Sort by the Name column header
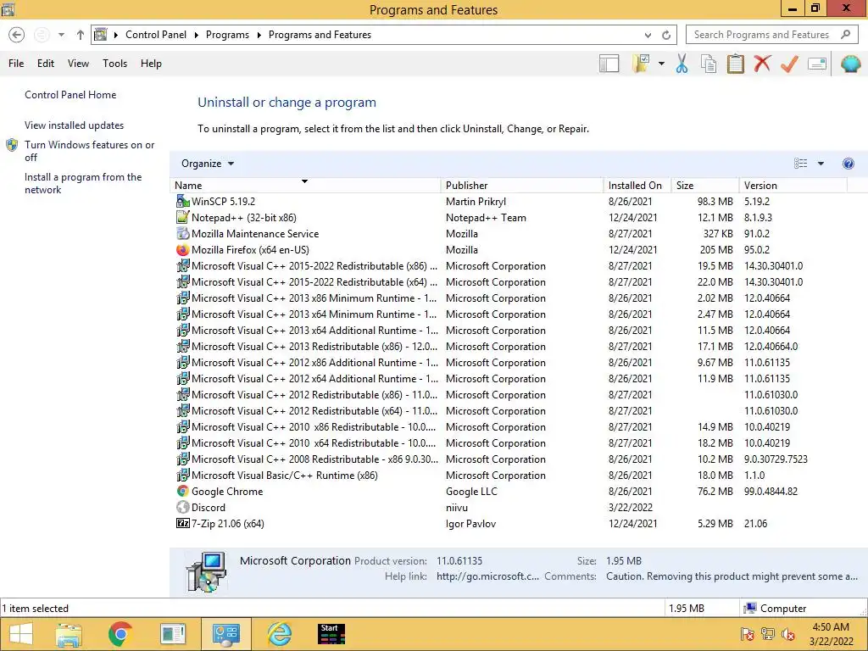The image size is (868, 651). 305,186
